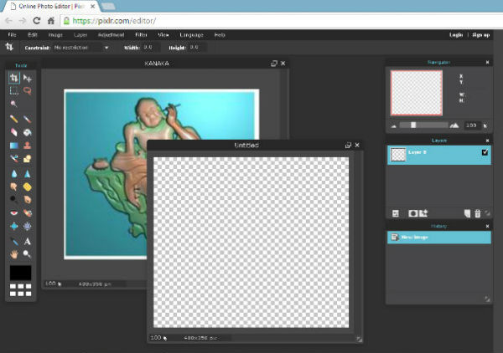
Task: Add a layer mask
Action: [x=412, y=213]
